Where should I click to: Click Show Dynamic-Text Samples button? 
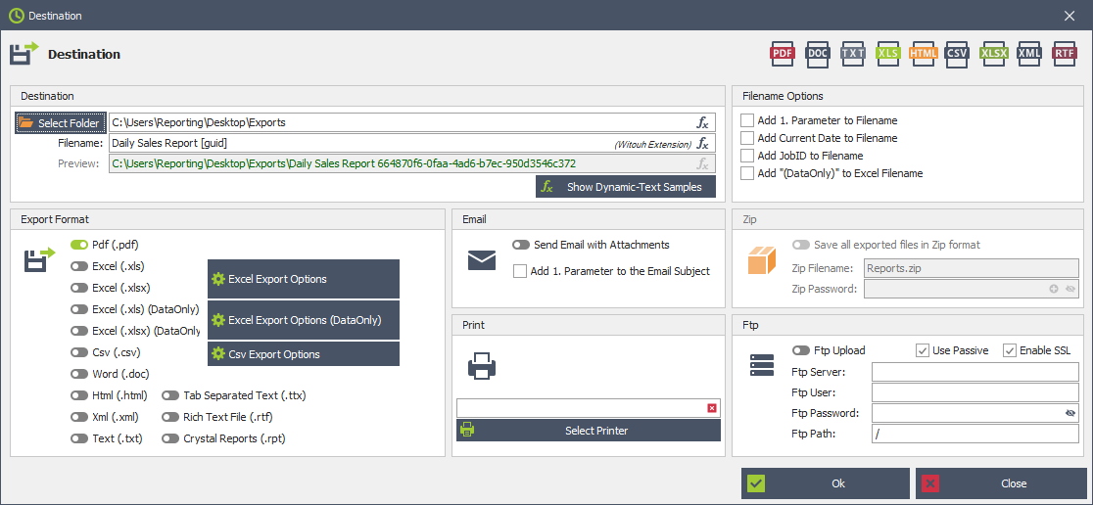click(x=626, y=187)
